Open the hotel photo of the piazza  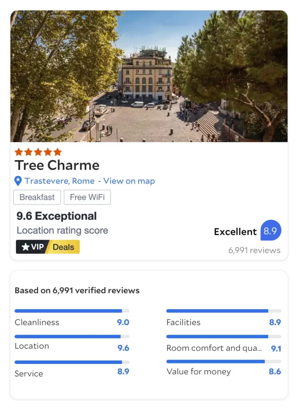[x=149, y=76]
